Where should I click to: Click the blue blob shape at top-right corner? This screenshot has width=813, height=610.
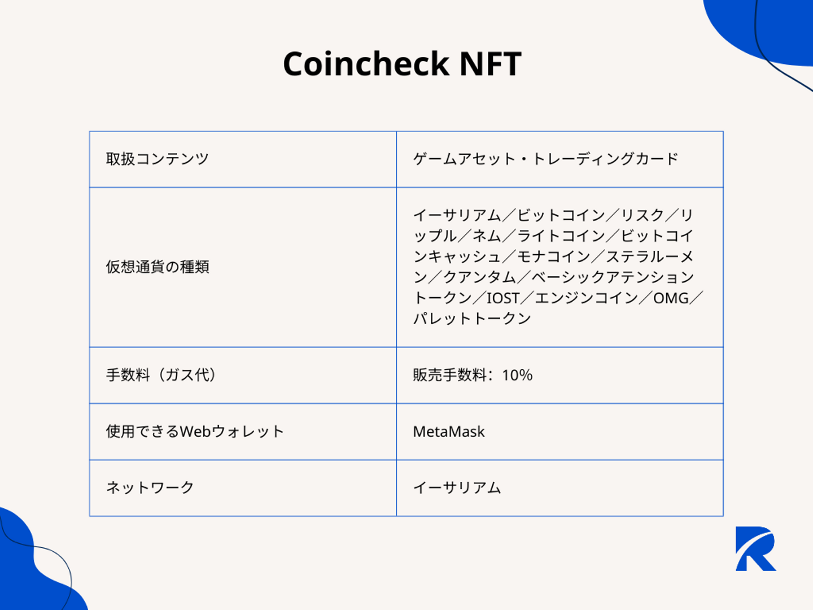pos(779,28)
